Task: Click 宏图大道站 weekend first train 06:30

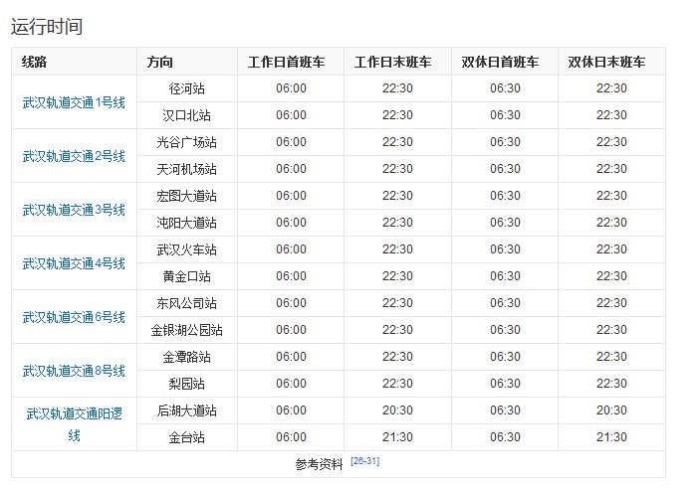Action: [x=505, y=196]
